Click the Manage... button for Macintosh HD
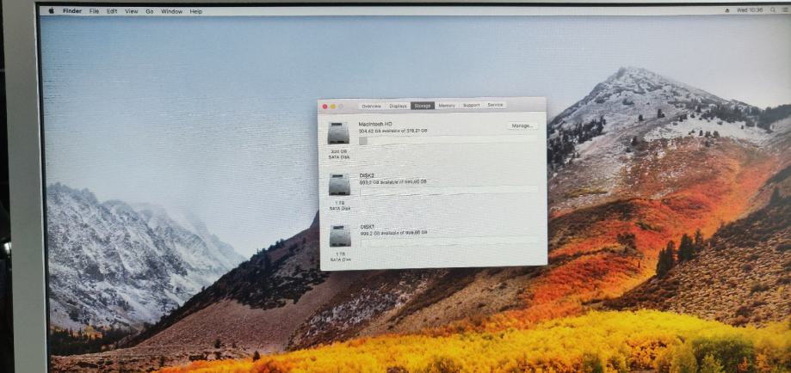Image resolution: width=791 pixels, height=373 pixels. (x=522, y=125)
